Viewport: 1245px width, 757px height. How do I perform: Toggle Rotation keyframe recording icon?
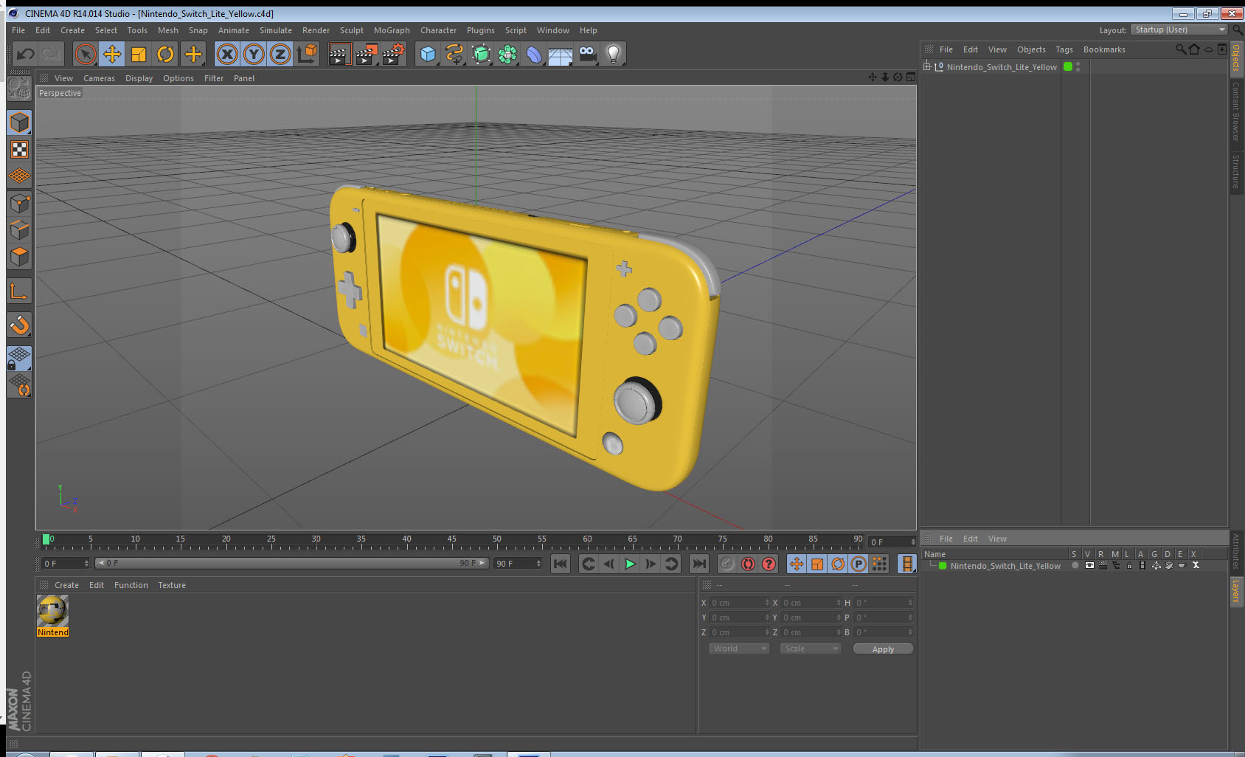point(838,564)
